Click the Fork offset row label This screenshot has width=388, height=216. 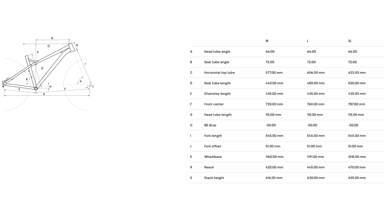(x=212, y=146)
